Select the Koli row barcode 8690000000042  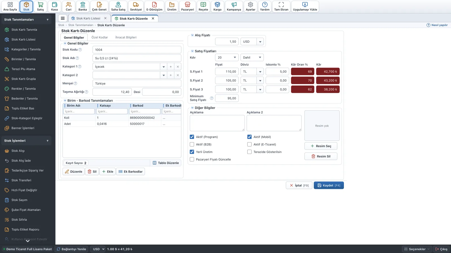point(142,118)
